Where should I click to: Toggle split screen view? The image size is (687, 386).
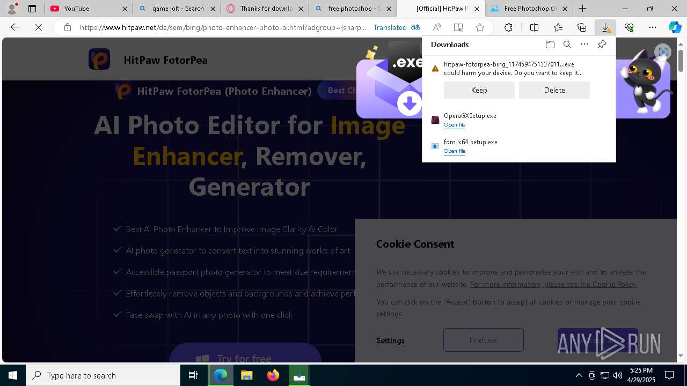[x=534, y=27]
